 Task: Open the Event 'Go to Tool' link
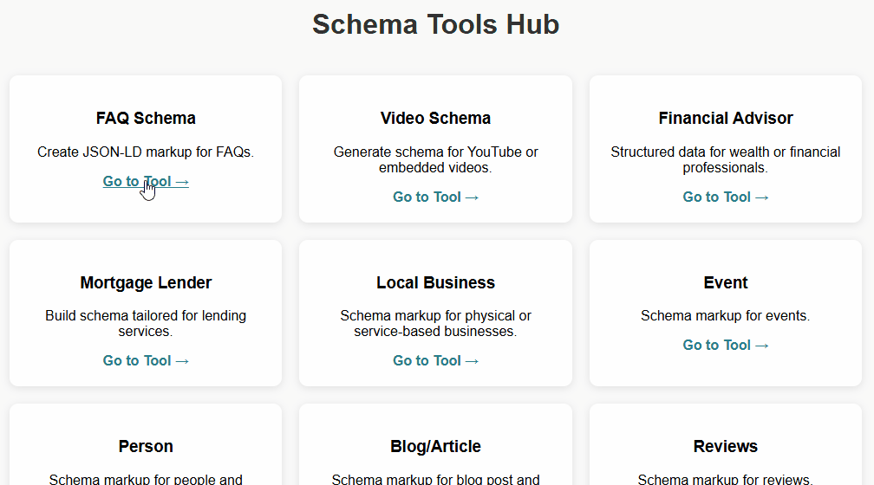click(x=725, y=345)
